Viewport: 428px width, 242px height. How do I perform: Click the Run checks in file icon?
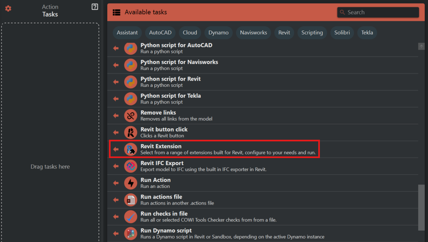tap(131, 217)
